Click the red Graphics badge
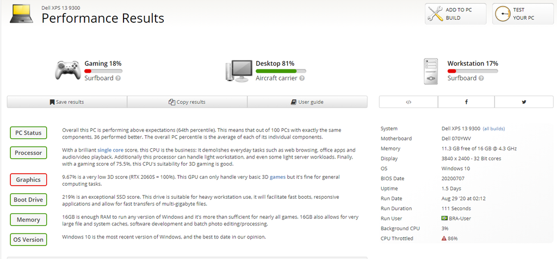 (x=28, y=180)
